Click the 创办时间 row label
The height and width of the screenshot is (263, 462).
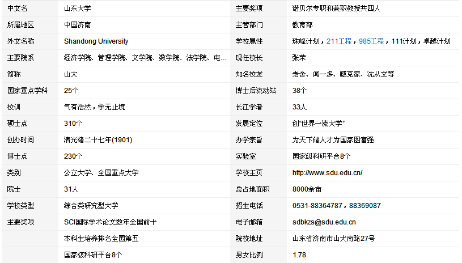coord(20,140)
